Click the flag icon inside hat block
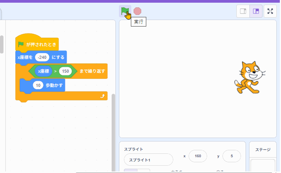281x173 pixels. 21,44
